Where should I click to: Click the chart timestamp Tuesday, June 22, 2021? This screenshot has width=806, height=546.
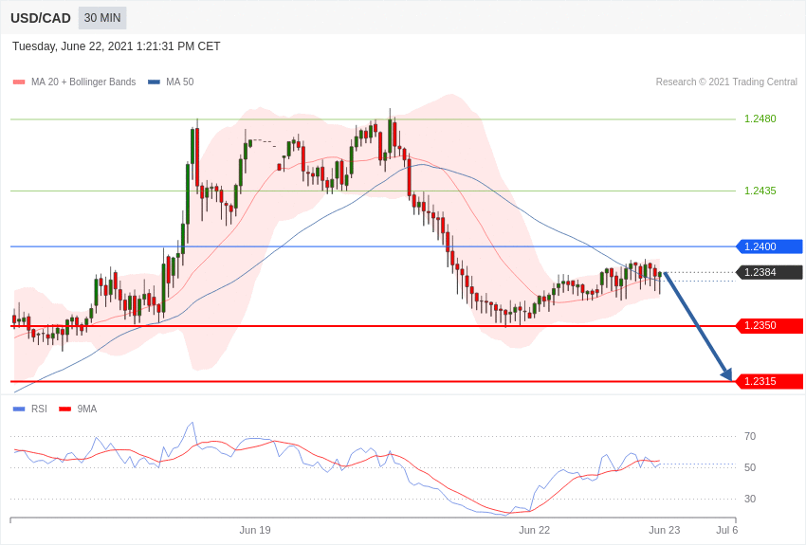[x=117, y=46]
